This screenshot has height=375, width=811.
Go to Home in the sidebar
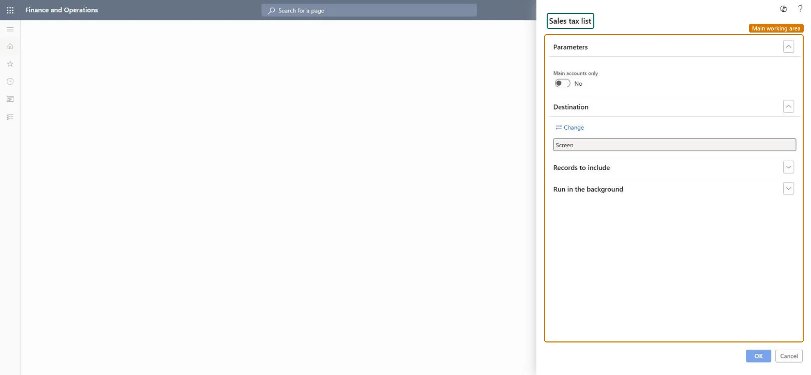coord(10,46)
